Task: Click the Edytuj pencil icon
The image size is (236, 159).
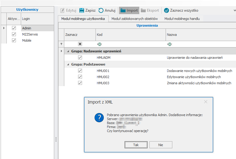Action: pos(62,10)
